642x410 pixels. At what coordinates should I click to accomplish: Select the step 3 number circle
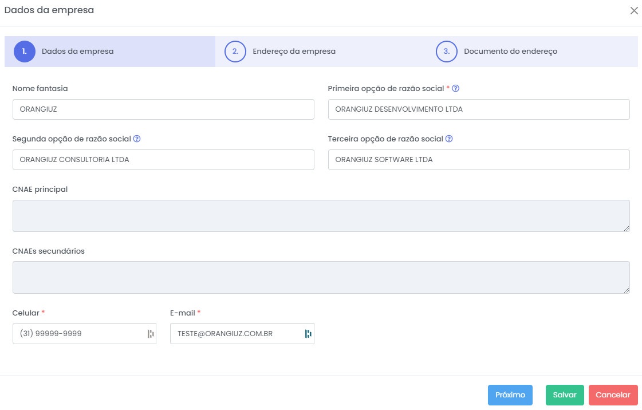click(x=447, y=52)
